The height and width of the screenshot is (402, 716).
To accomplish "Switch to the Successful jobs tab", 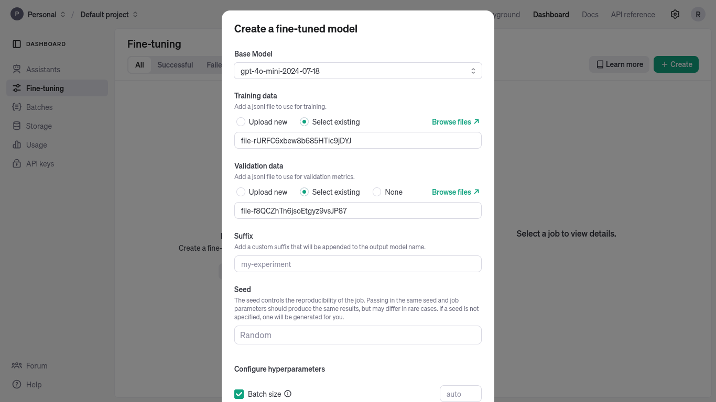I will (x=175, y=64).
